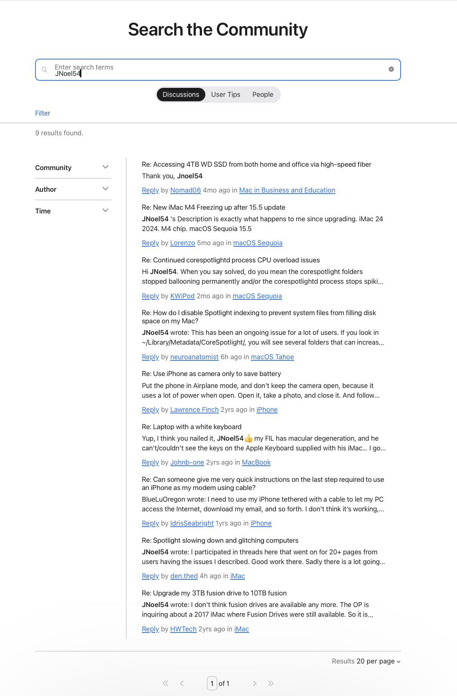Screen dimensions: 457x696
Task: Click the page number field showing 1
Action: pyautogui.click(x=212, y=683)
